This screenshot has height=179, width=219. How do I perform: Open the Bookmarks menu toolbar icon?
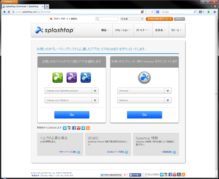201,12
